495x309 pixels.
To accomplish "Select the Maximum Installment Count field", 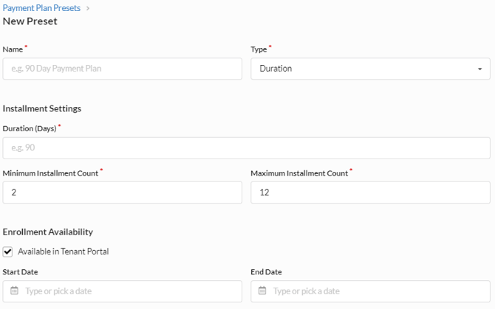I will pos(369,192).
